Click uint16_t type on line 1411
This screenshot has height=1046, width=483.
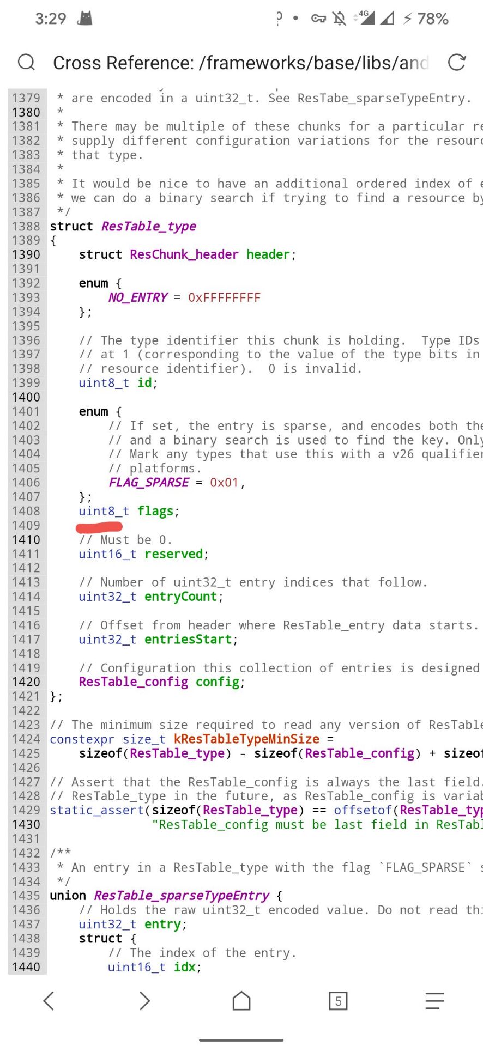point(107,554)
